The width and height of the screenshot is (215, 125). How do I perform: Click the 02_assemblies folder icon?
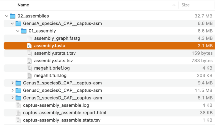[13, 16]
